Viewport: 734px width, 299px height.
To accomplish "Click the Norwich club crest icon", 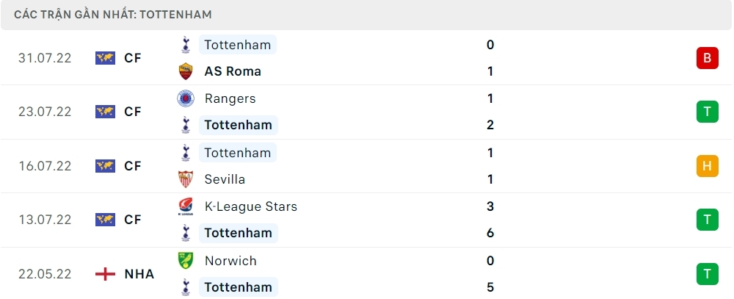I will [x=185, y=261].
